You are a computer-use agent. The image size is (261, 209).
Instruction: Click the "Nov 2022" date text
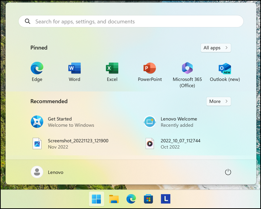(x=58, y=147)
